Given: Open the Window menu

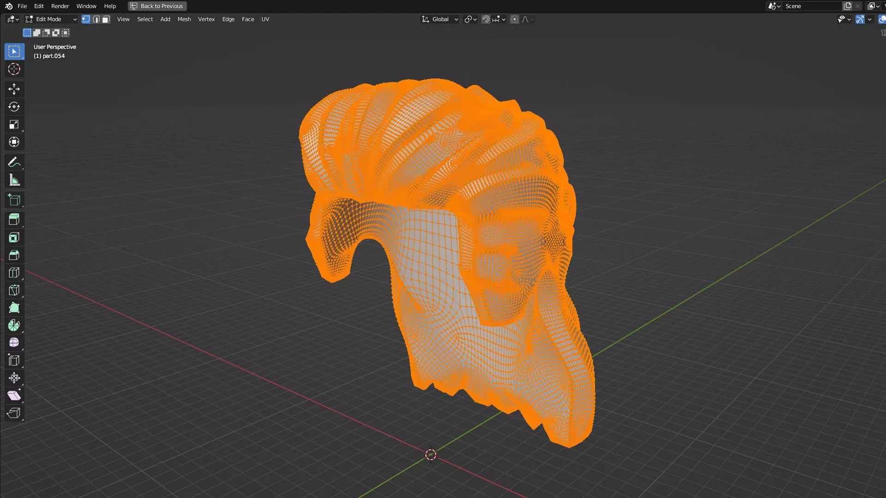Looking at the screenshot, I should 86,6.
